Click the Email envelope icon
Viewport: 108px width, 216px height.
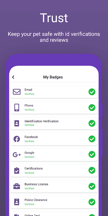[17, 92]
